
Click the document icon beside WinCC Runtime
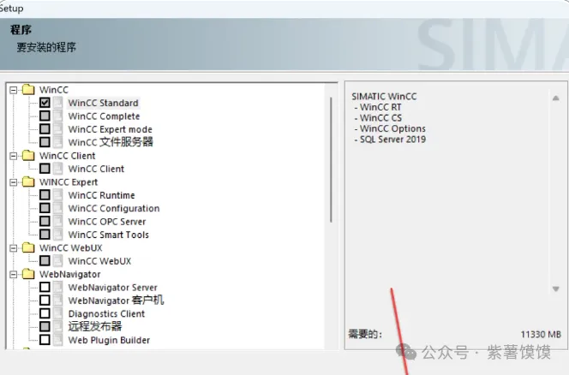pyautogui.click(x=57, y=195)
